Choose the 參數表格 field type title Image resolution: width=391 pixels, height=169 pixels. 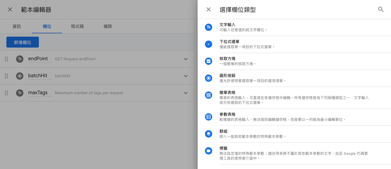tap(227, 114)
